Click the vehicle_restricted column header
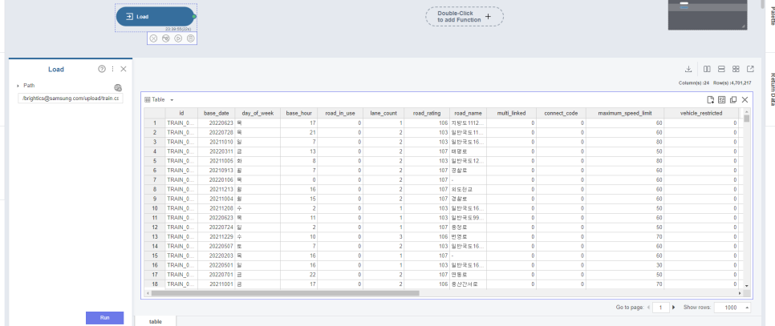 click(701, 114)
